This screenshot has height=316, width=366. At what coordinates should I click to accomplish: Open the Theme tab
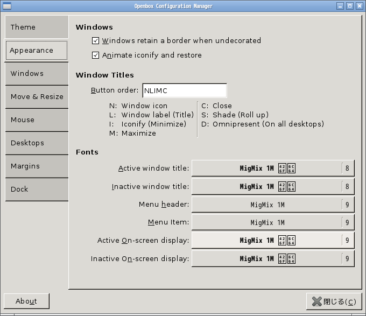[x=37, y=27]
